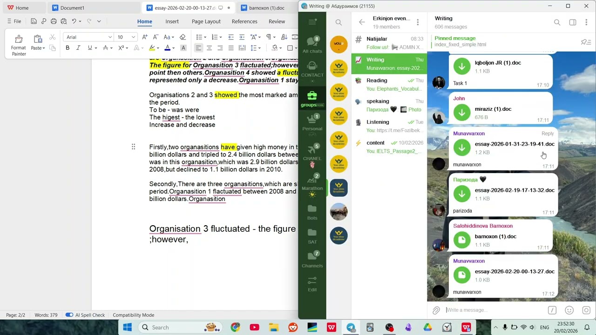596x335 pixels.
Task: Open the File menu
Action: [x=14, y=21]
